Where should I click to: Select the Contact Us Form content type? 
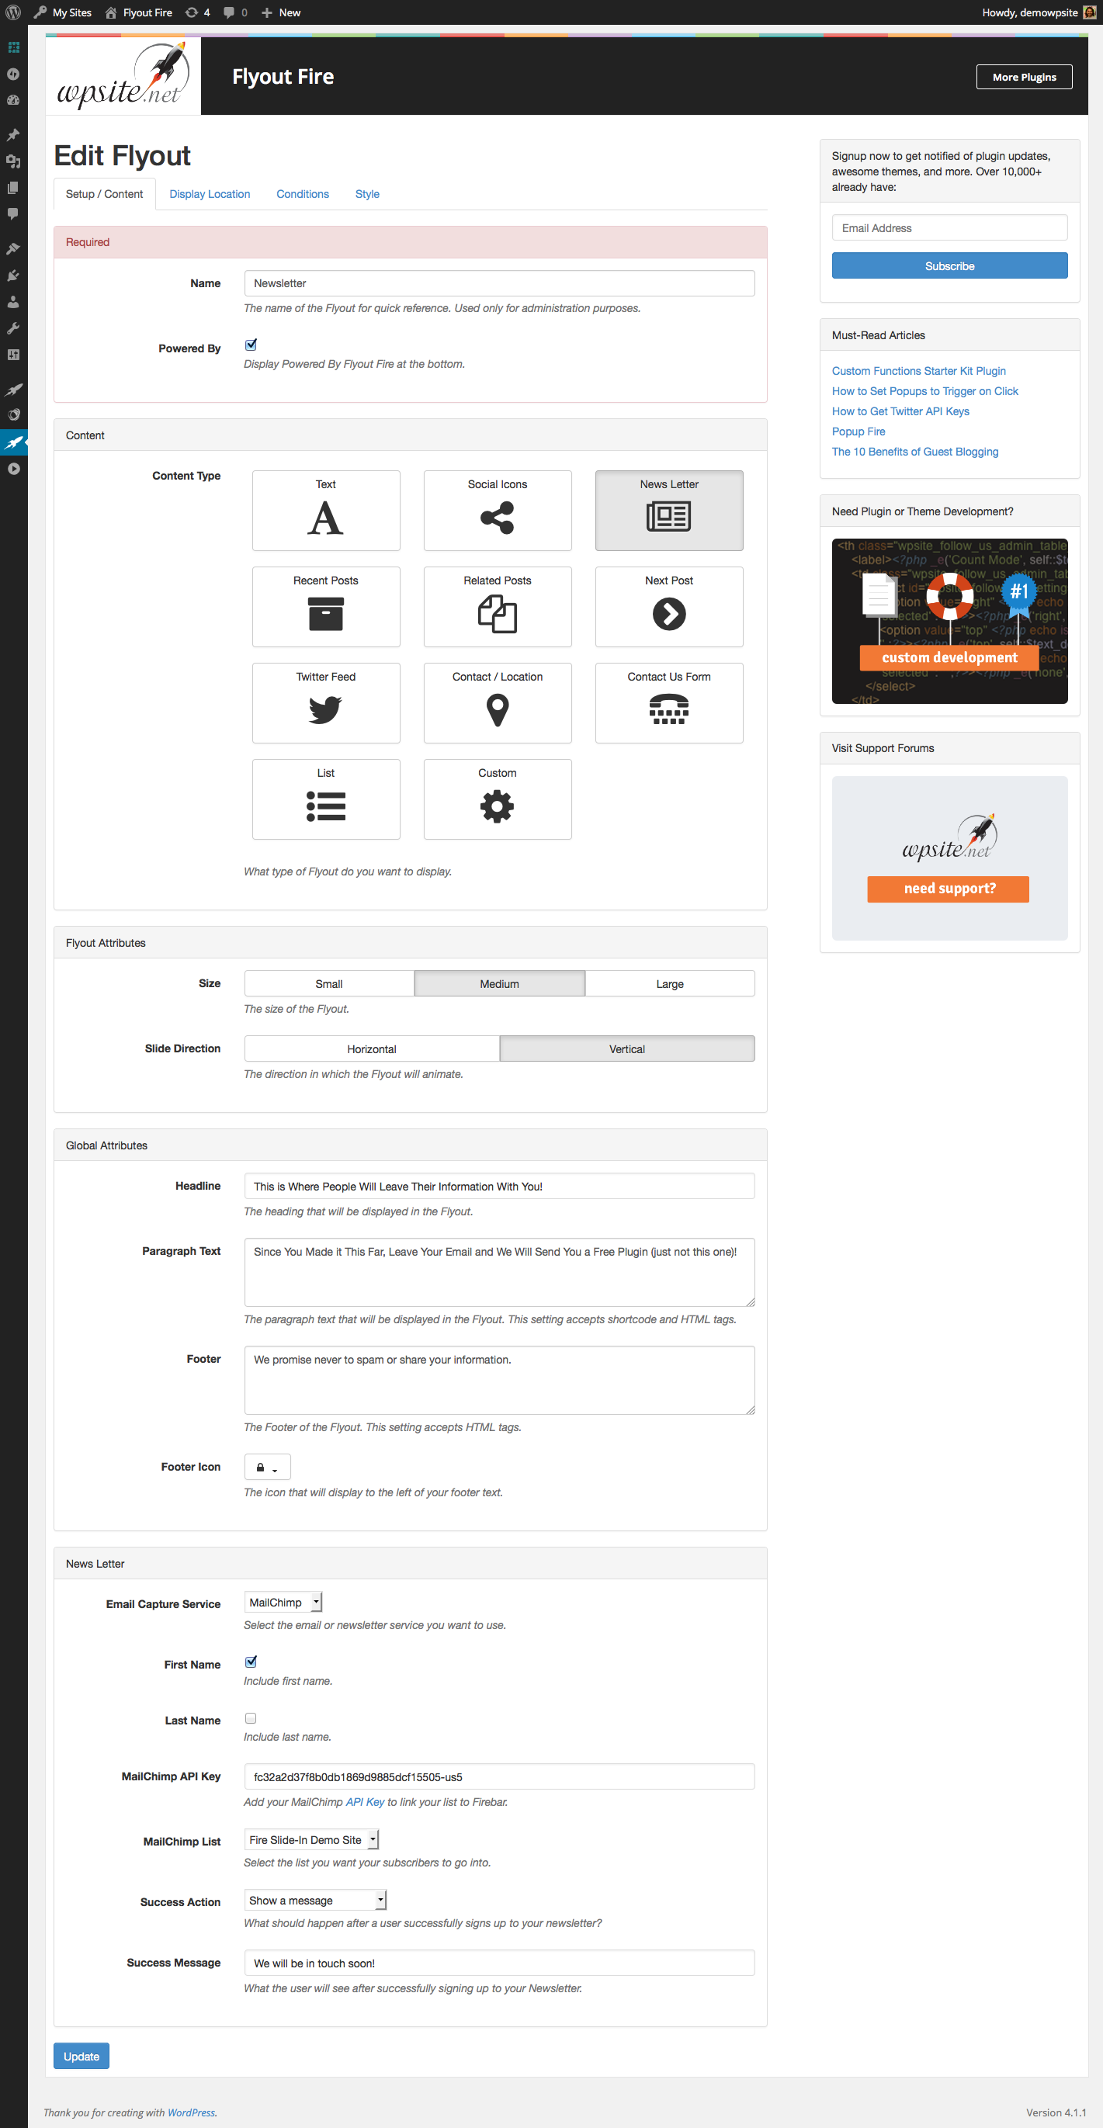click(x=669, y=703)
